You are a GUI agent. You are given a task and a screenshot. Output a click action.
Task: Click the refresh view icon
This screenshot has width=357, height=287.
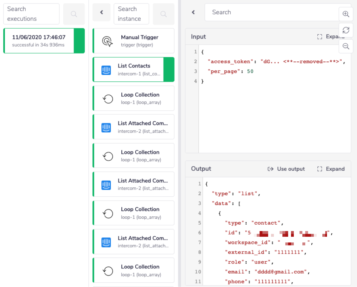point(346,30)
